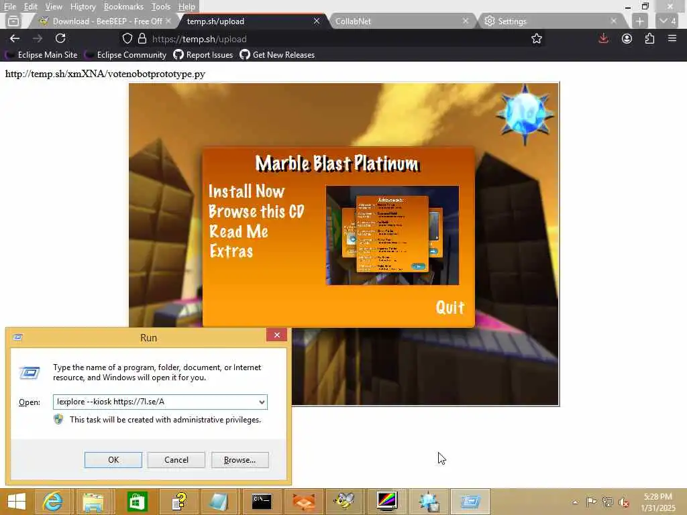Open the rainbow monitor taskbar icon
687x515 pixels.
387,502
